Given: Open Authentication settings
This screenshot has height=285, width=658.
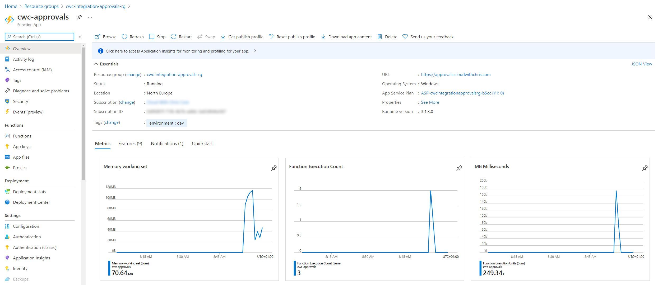Looking at the screenshot, I should tap(40, 237).
